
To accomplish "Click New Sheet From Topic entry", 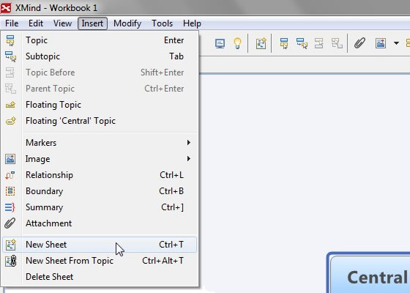I will click(100, 261).
